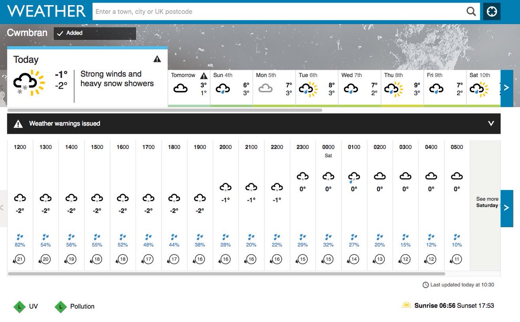Click the 32% precipitation value
Screen dimensions: 520x322
pyautogui.click(x=328, y=245)
